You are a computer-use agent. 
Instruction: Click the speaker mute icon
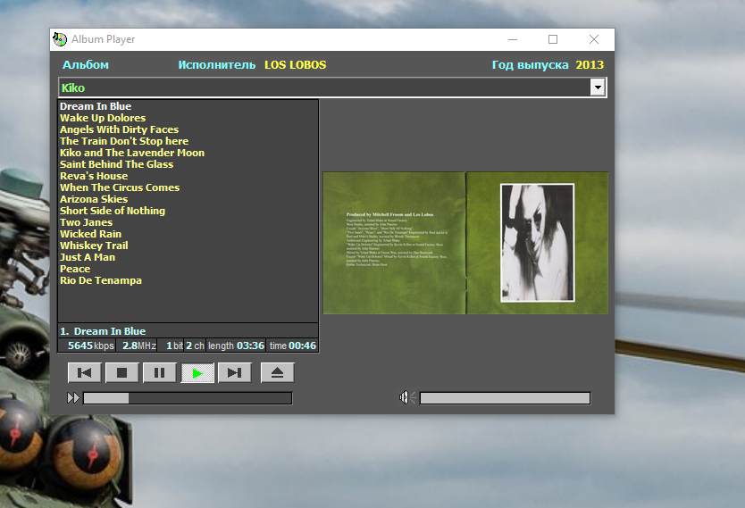(x=407, y=397)
